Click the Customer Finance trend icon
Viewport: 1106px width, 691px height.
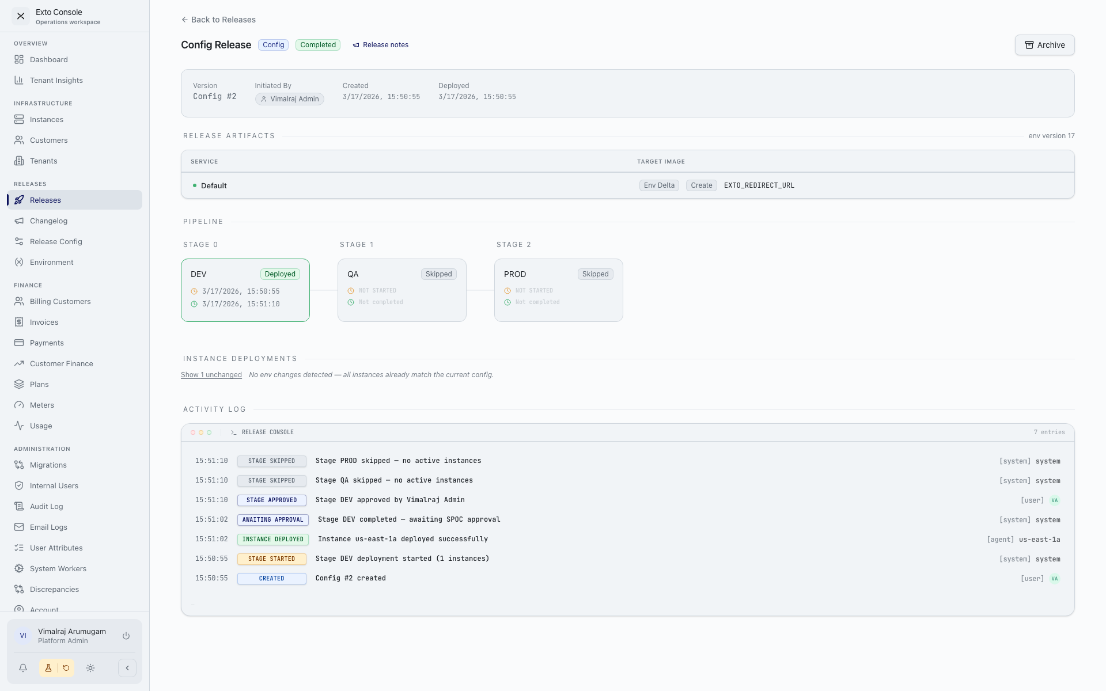click(x=19, y=364)
